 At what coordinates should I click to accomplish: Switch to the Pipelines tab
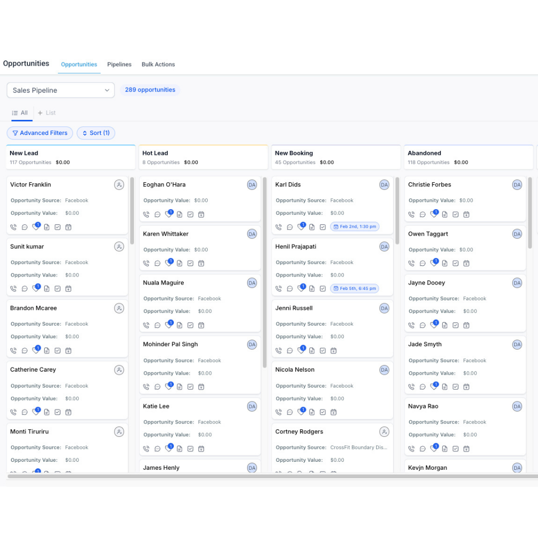click(119, 64)
